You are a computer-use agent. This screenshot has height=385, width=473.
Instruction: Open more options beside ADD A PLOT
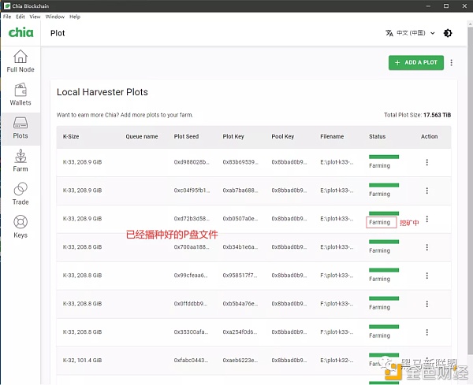click(451, 63)
